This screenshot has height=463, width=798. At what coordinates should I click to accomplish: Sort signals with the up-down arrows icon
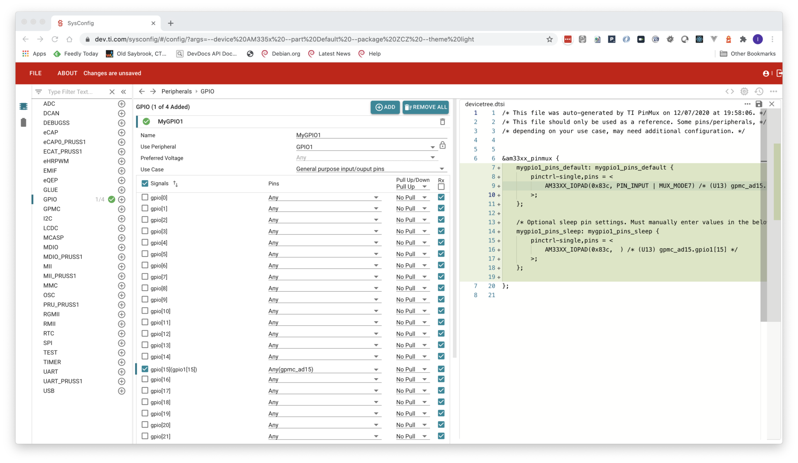click(175, 184)
